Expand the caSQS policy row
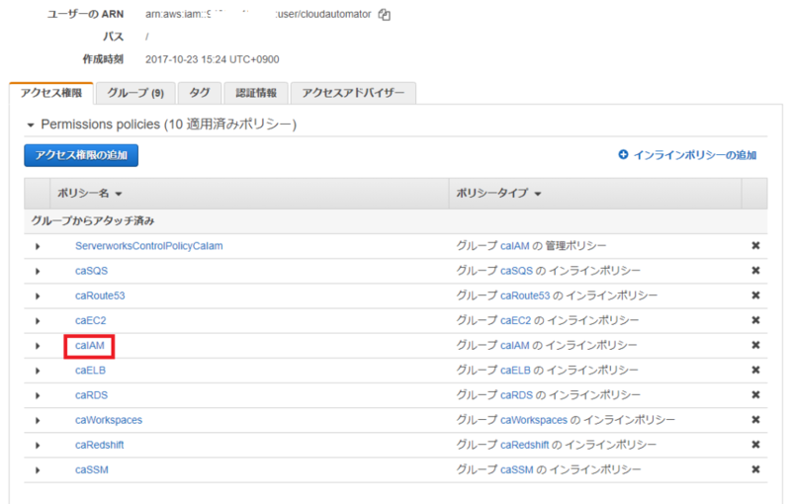 tap(38, 271)
